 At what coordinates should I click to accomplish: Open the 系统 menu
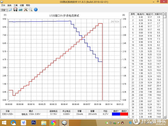click(x=9, y=5)
